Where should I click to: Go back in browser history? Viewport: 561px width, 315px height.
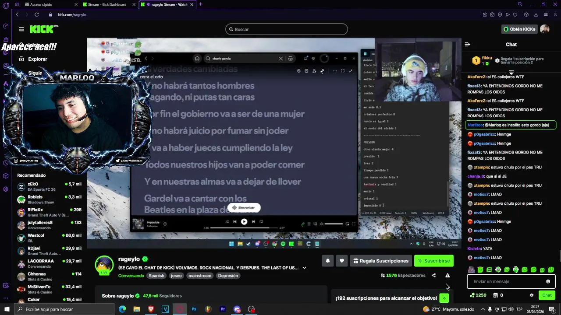tap(17, 14)
